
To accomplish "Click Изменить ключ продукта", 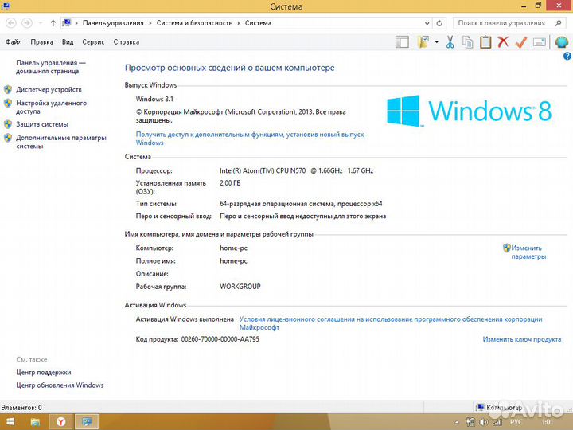I will pos(522,339).
